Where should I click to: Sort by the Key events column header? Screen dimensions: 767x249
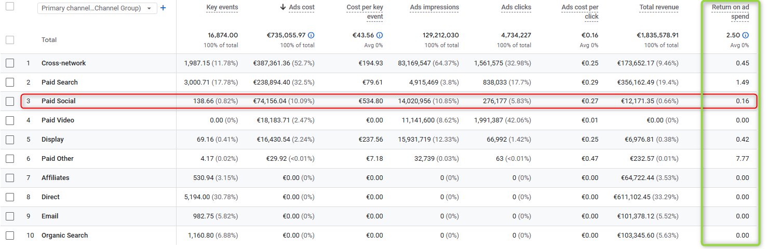pos(222,7)
